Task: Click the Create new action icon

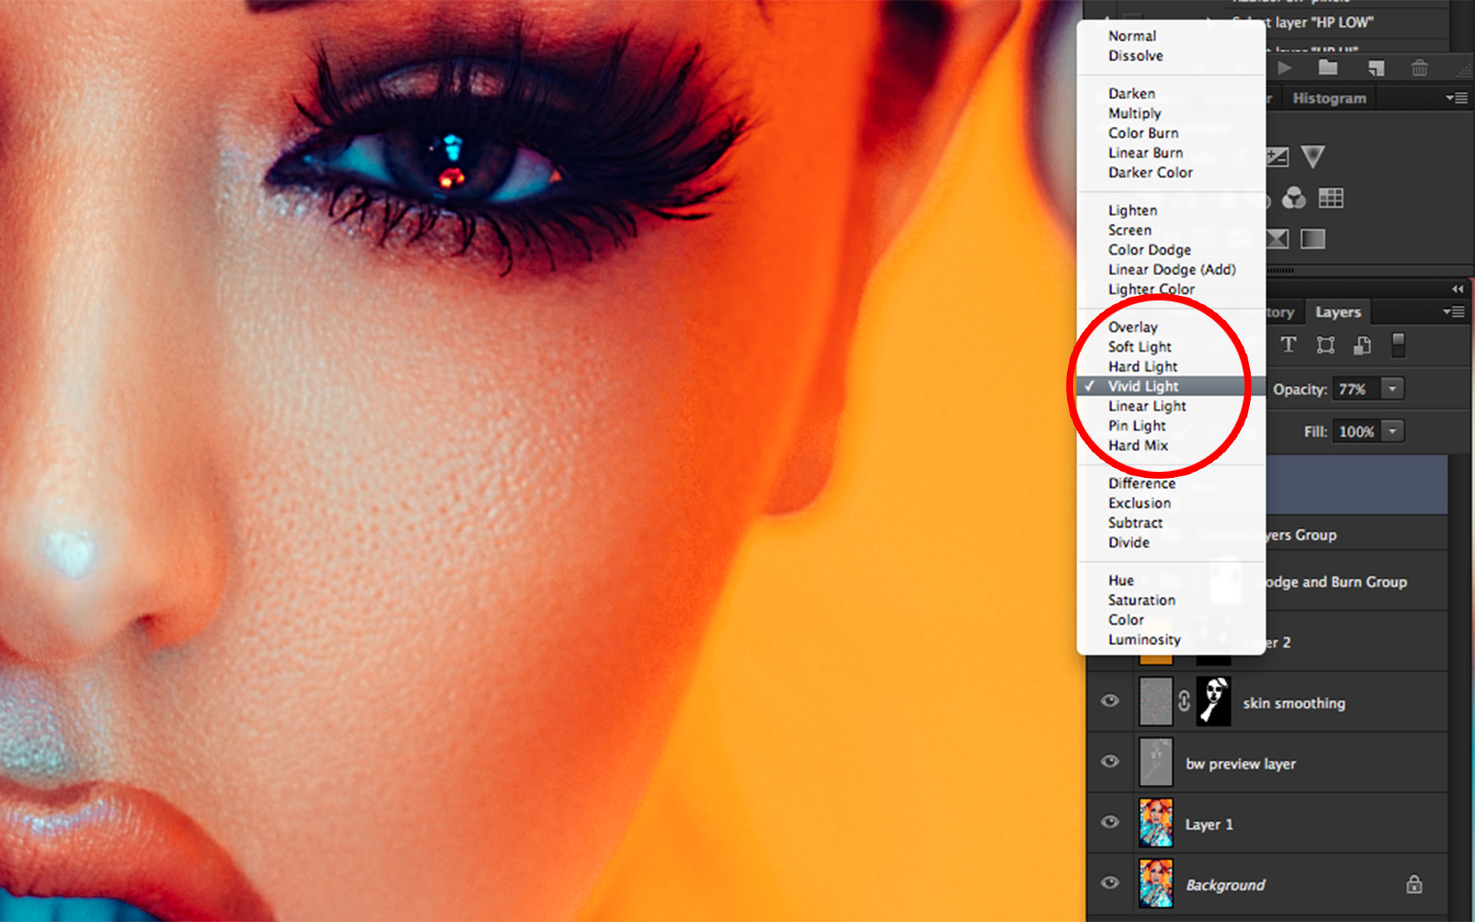Action: pos(1376,68)
